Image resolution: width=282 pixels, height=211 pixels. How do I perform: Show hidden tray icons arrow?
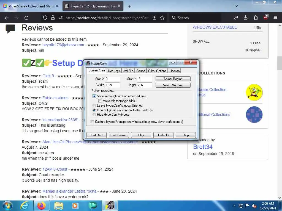click(x=234, y=206)
